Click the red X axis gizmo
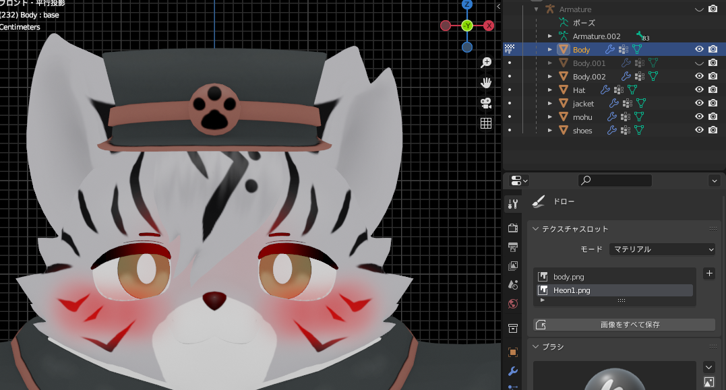Viewport: 726px width, 390px height. tap(489, 26)
